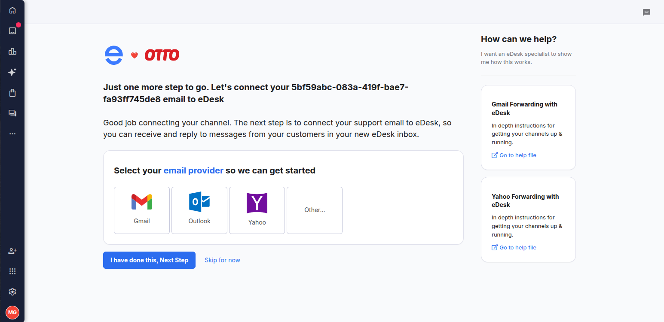Image resolution: width=664 pixels, height=322 pixels.
Task: Select Gmail as email provider
Action: [x=142, y=210]
